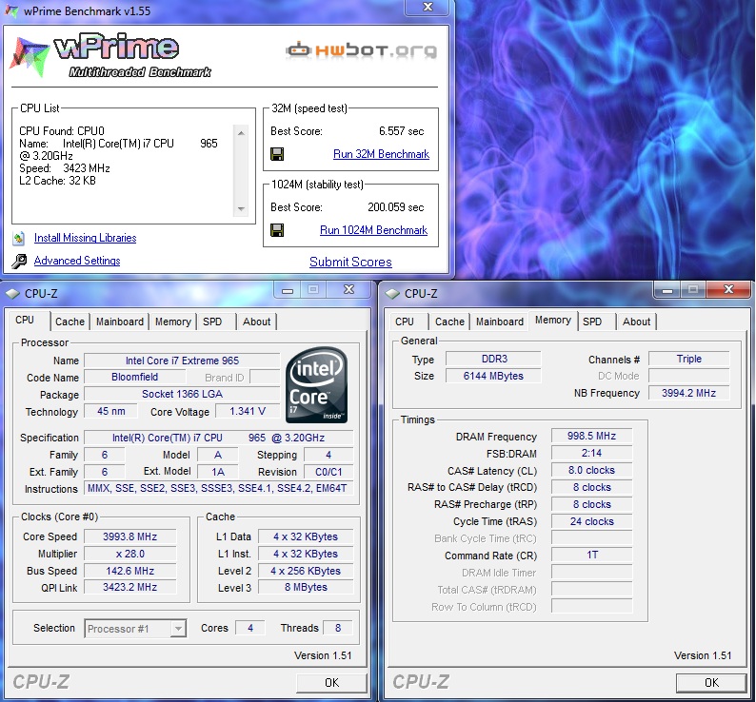The width and height of the screenshot is (756, 702).
Task: Click the Install Missing Libraries icon
Action: click(19, 238)
